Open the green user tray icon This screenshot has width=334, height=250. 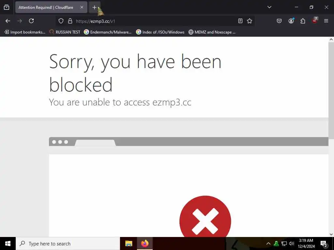pyautogui.click(x=276, y=243)
